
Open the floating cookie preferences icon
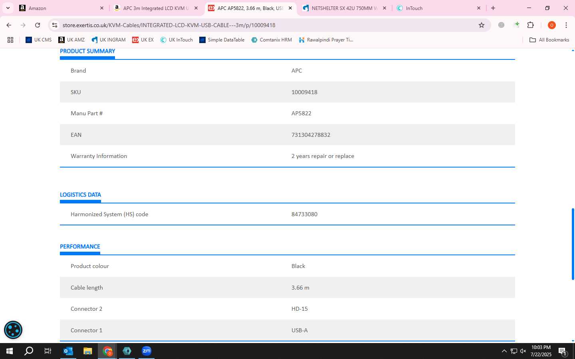[13, 330]
